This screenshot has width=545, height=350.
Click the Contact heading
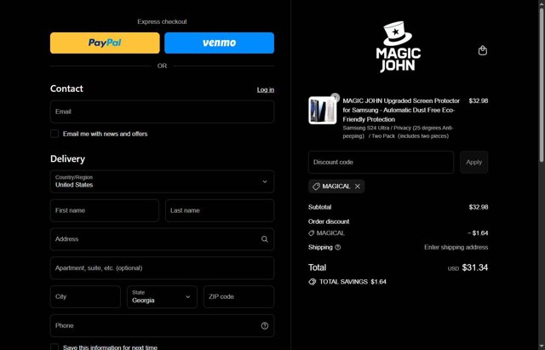tap(66, 89)
